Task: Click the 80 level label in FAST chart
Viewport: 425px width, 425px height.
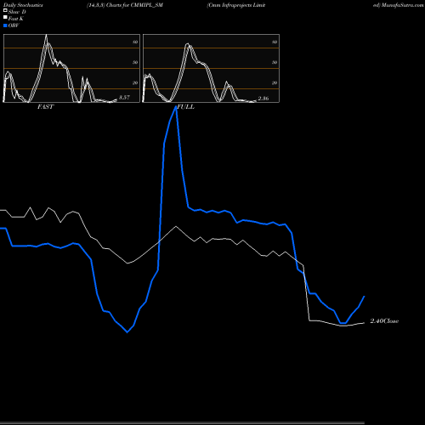Action: coord(135,42)
